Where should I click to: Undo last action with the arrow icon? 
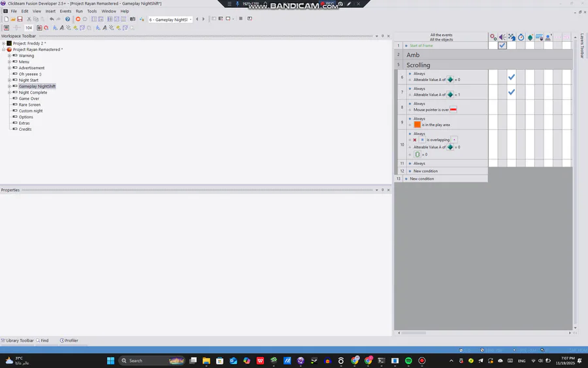[x=52, y=19]
